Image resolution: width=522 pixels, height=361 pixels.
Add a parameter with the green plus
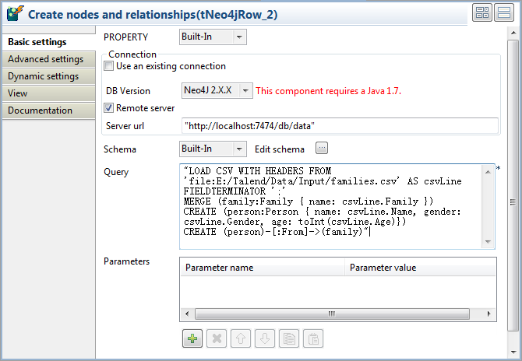(192, 338)
